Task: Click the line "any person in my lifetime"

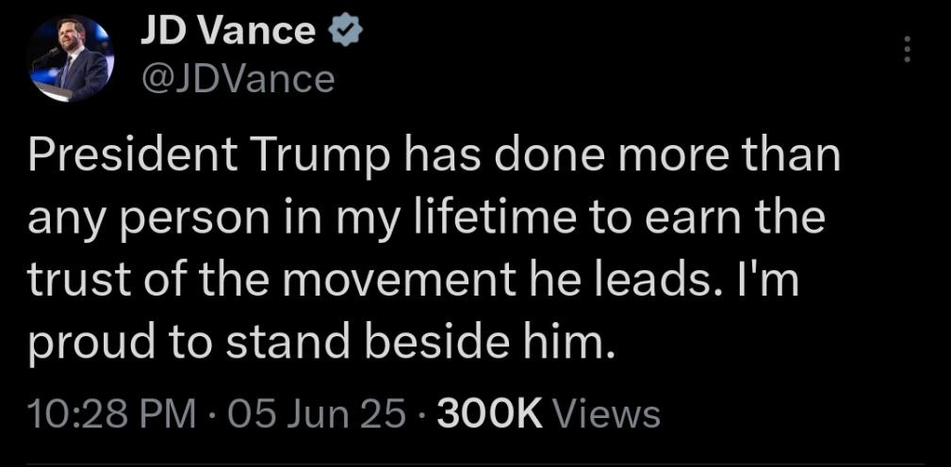Action: (x=426, y=220)
